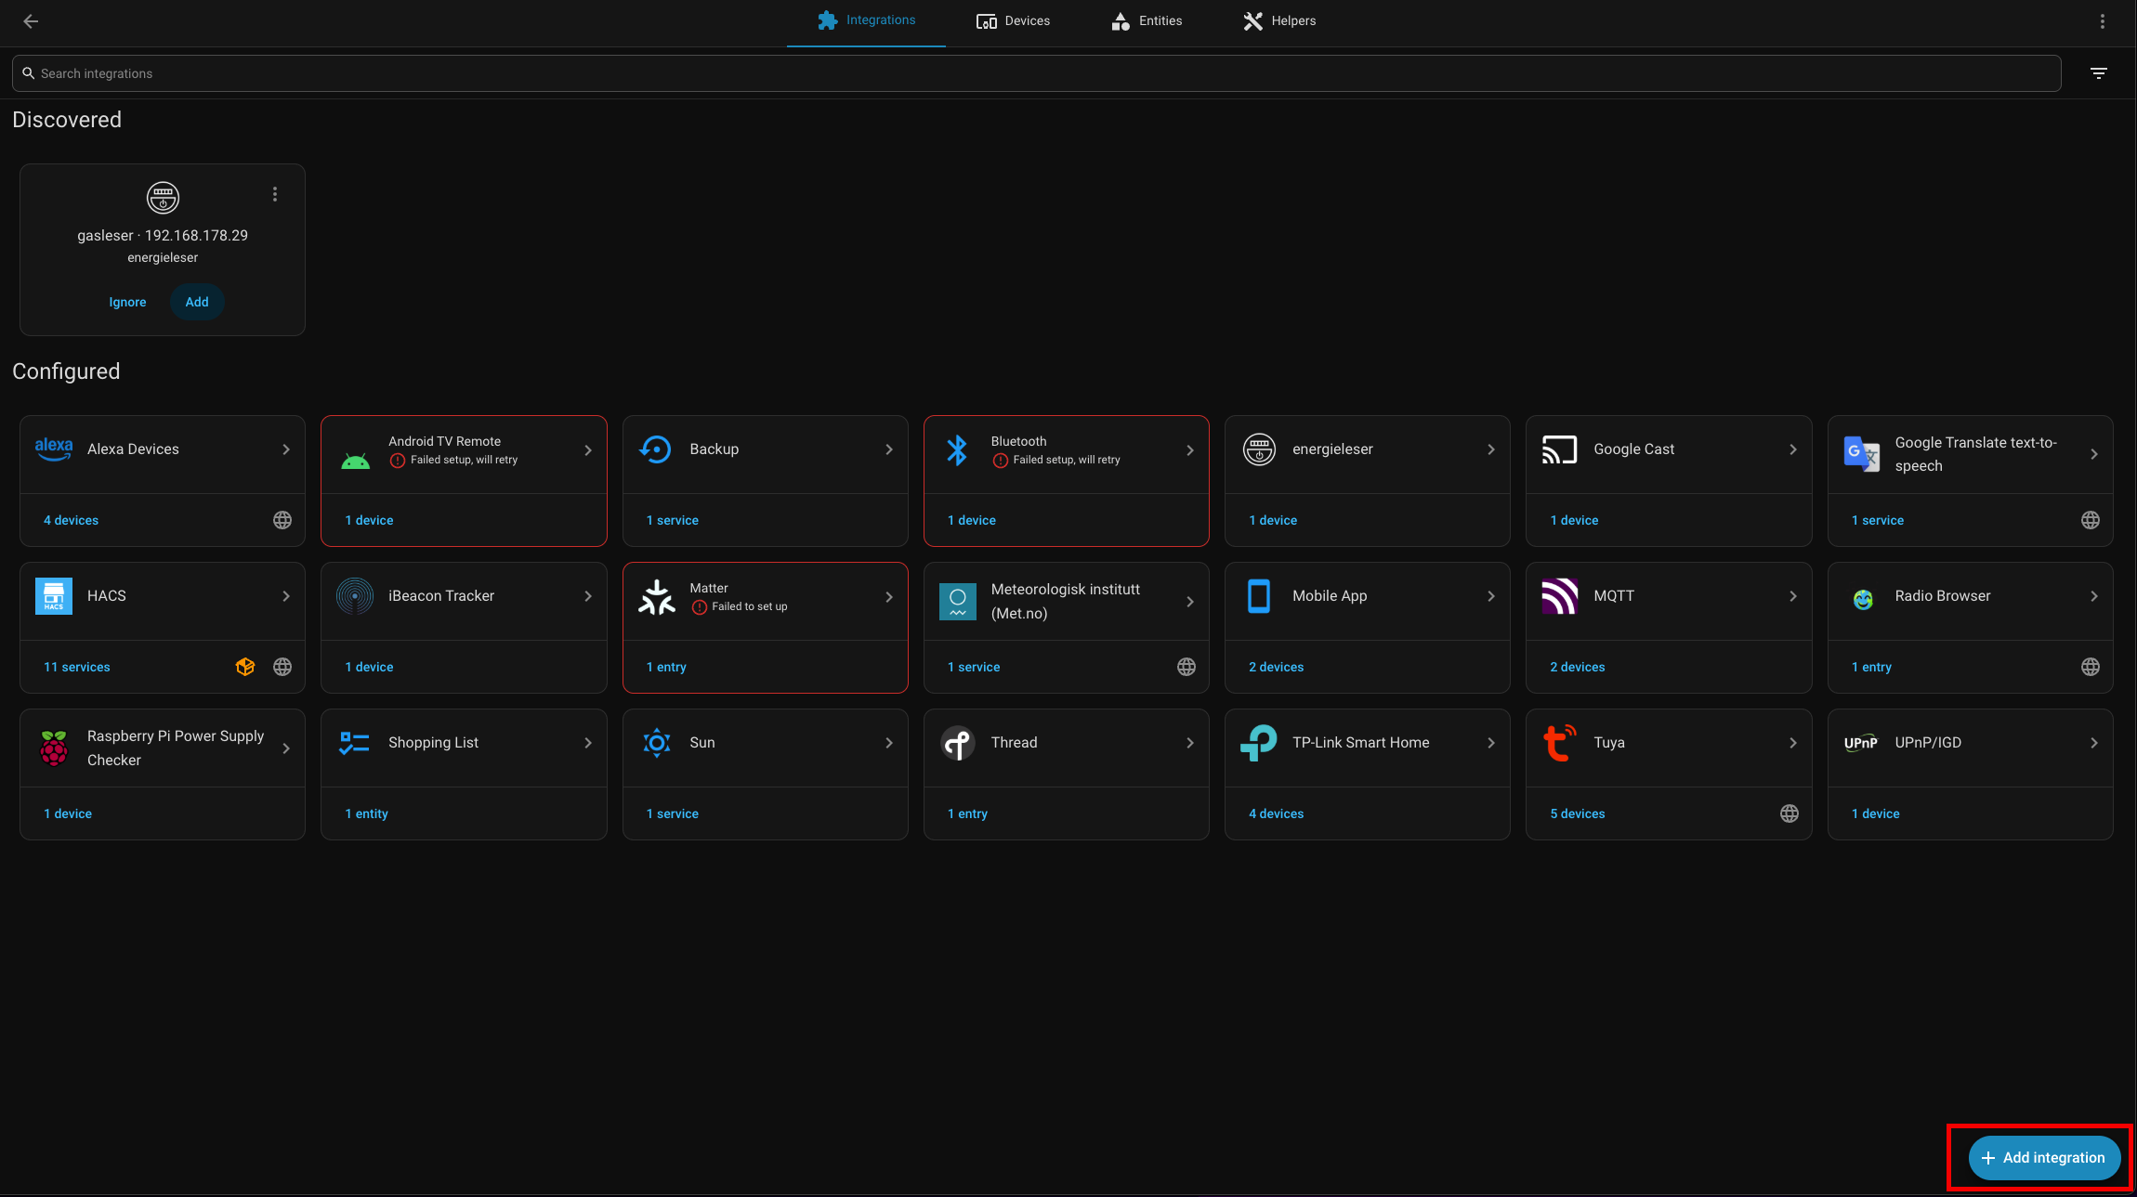Expand the energieleser configured chevron
Screen dimensions: 2137x1197
click(1491, 449)
